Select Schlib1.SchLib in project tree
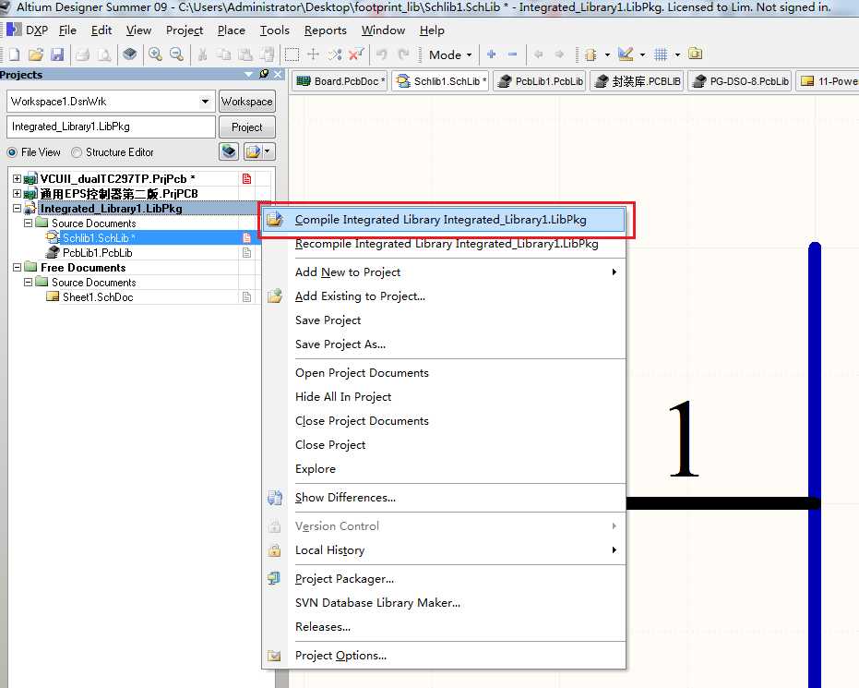 click(99, 238)
